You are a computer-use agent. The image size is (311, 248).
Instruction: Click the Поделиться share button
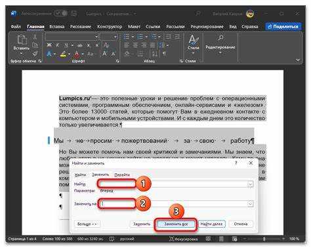[x=283, y=26]
